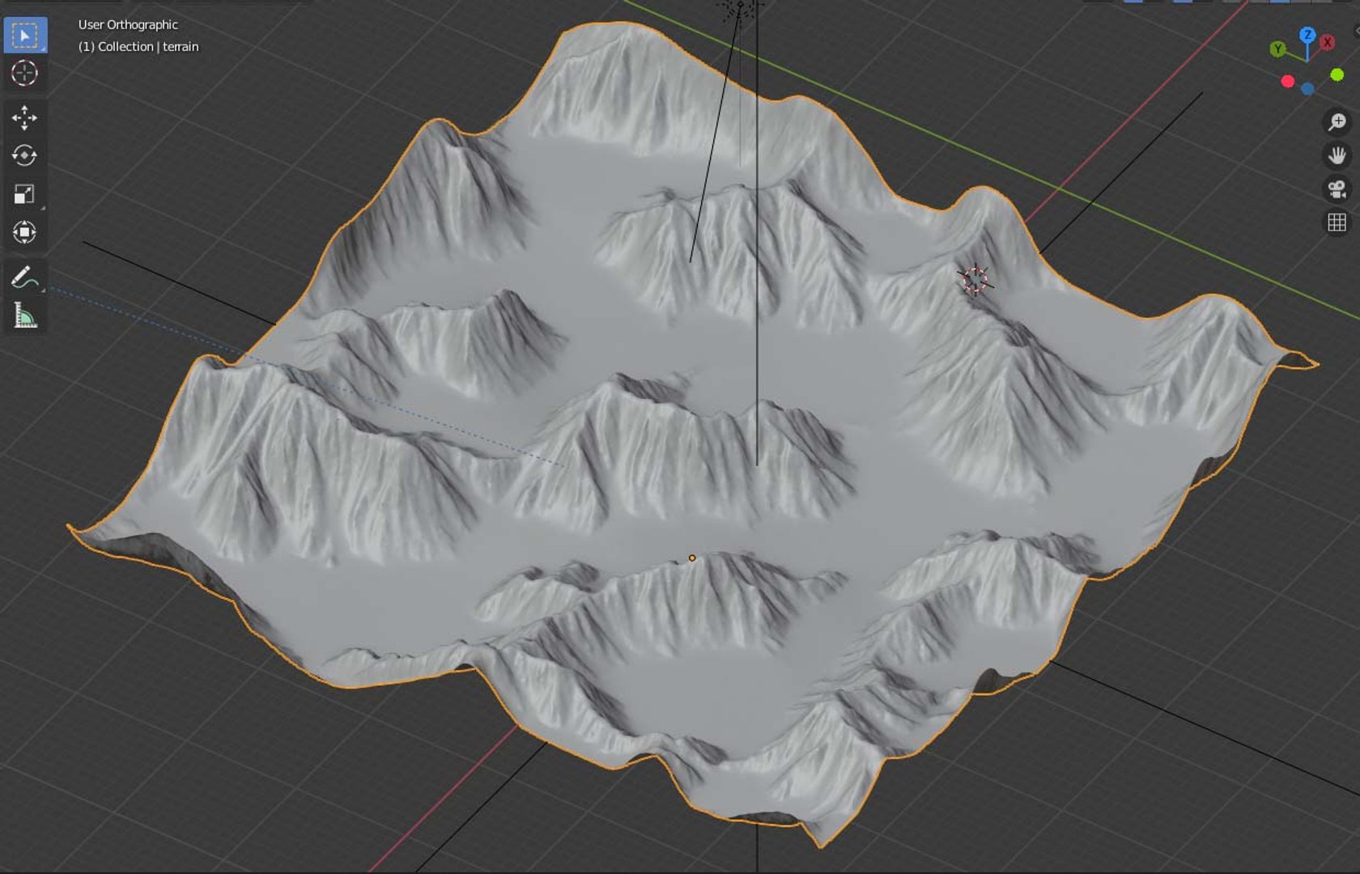Image resolution: width=1360 pixels, height=874 pixels.
Task: Snap view to Y axis on gizmo
Action: click(1278, 49)
